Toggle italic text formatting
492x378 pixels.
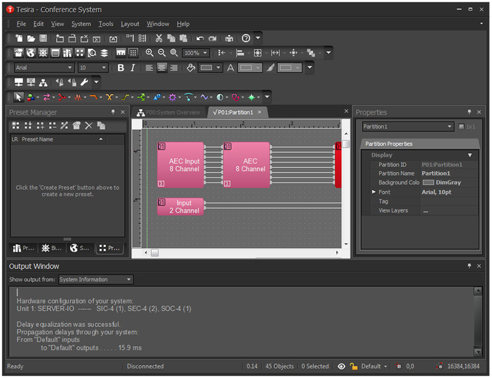coord(133,68)
